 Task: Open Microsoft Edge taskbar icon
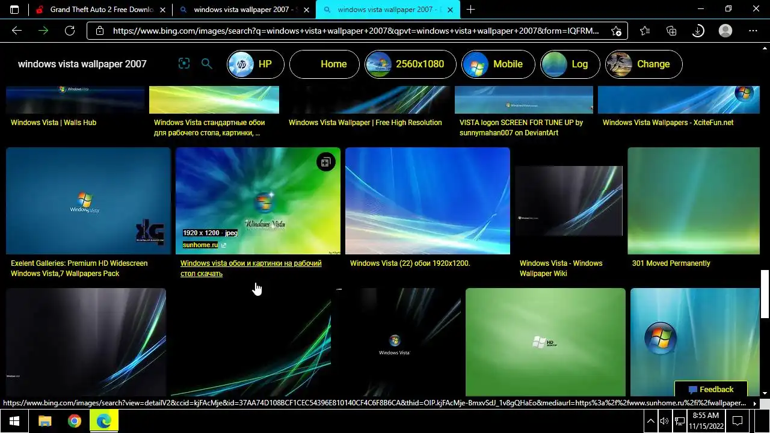click(x=104, y=421)
